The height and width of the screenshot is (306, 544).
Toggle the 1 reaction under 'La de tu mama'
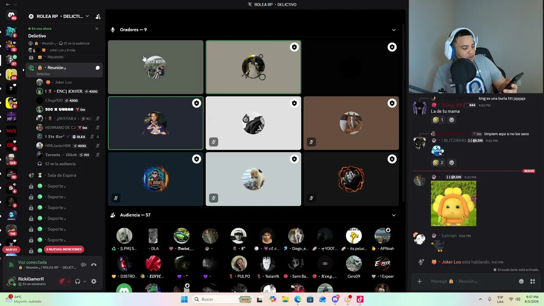438,120
